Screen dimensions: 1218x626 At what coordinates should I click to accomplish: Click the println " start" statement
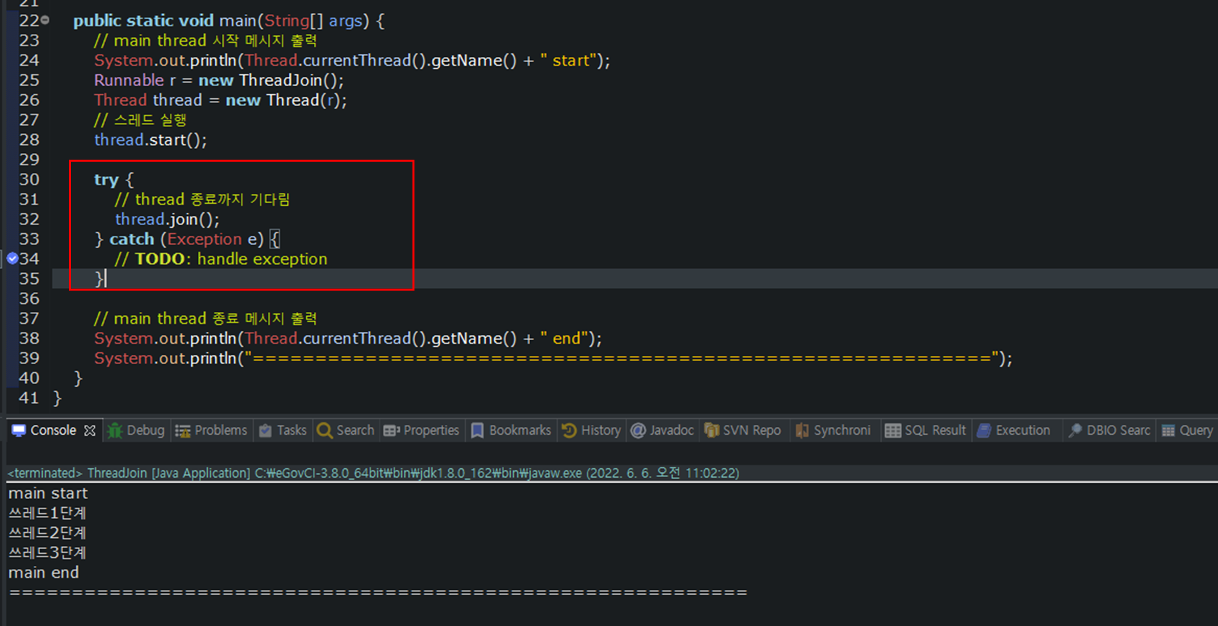pyautogui.click(x=352, y=61)
